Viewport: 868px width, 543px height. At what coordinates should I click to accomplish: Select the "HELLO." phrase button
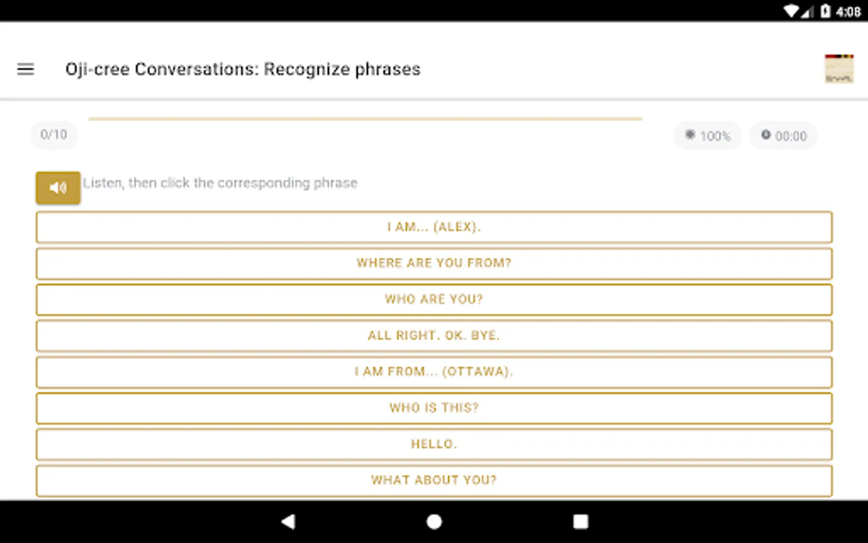coord(434,445)
